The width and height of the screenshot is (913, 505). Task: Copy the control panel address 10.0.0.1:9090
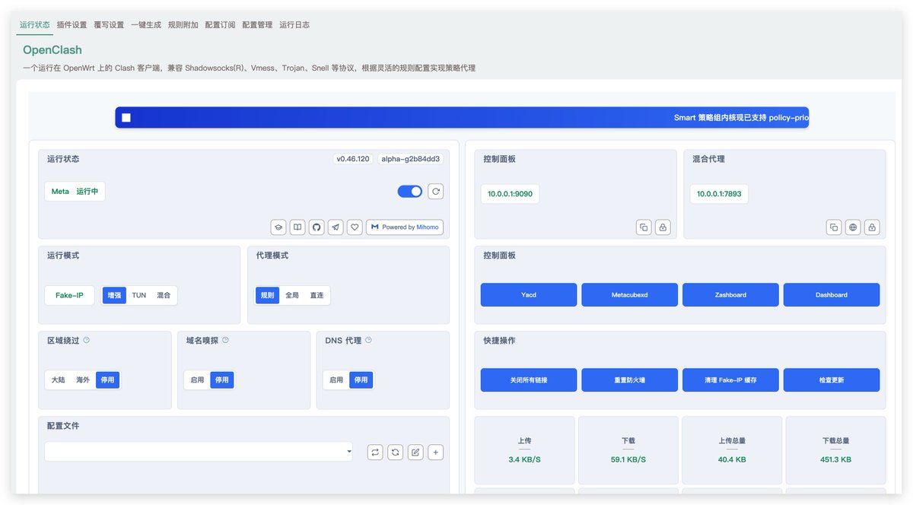coord(644,227)
